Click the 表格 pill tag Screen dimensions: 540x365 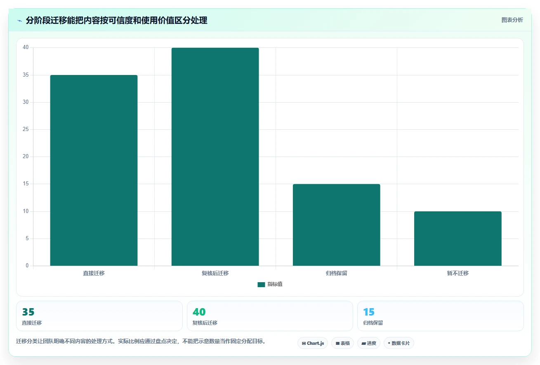pos(342,343)
